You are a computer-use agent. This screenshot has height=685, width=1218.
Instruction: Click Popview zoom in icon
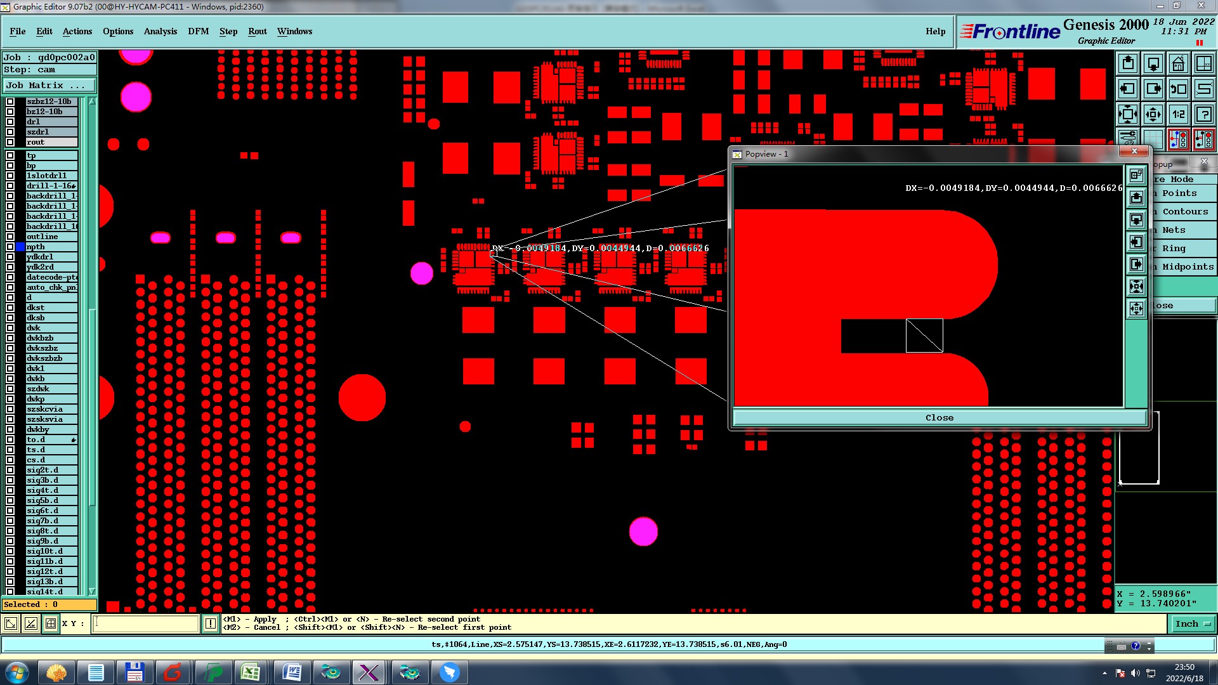coord(1136,287)
